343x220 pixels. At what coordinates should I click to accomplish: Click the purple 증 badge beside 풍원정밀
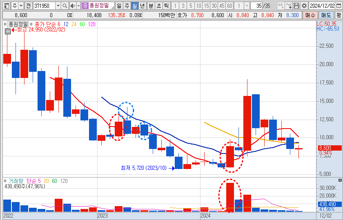click(x=85, y=6)
